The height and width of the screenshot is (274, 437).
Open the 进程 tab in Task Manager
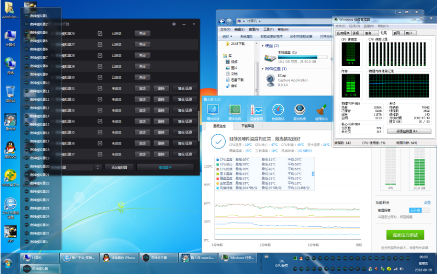click(x=355, y=33)
